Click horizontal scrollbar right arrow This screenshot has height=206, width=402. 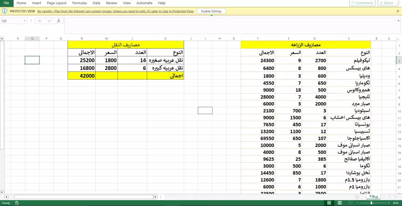[x=155, y=197]
